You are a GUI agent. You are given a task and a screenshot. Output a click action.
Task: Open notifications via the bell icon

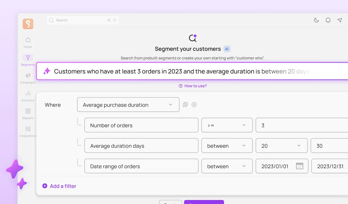tap(328, 20)
